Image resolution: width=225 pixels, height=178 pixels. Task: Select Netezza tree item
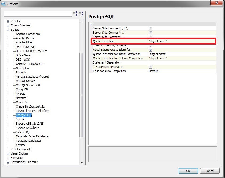coord(21,98)
